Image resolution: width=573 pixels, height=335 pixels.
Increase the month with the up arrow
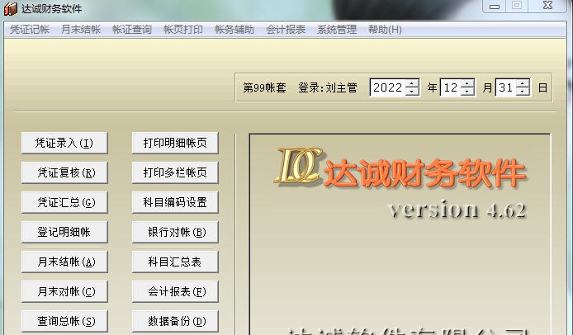tap(467, 83)
